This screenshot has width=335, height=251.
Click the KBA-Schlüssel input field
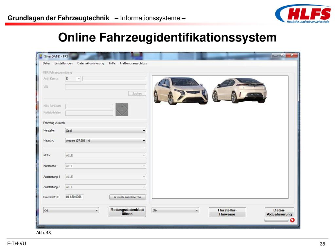point(89,106)
